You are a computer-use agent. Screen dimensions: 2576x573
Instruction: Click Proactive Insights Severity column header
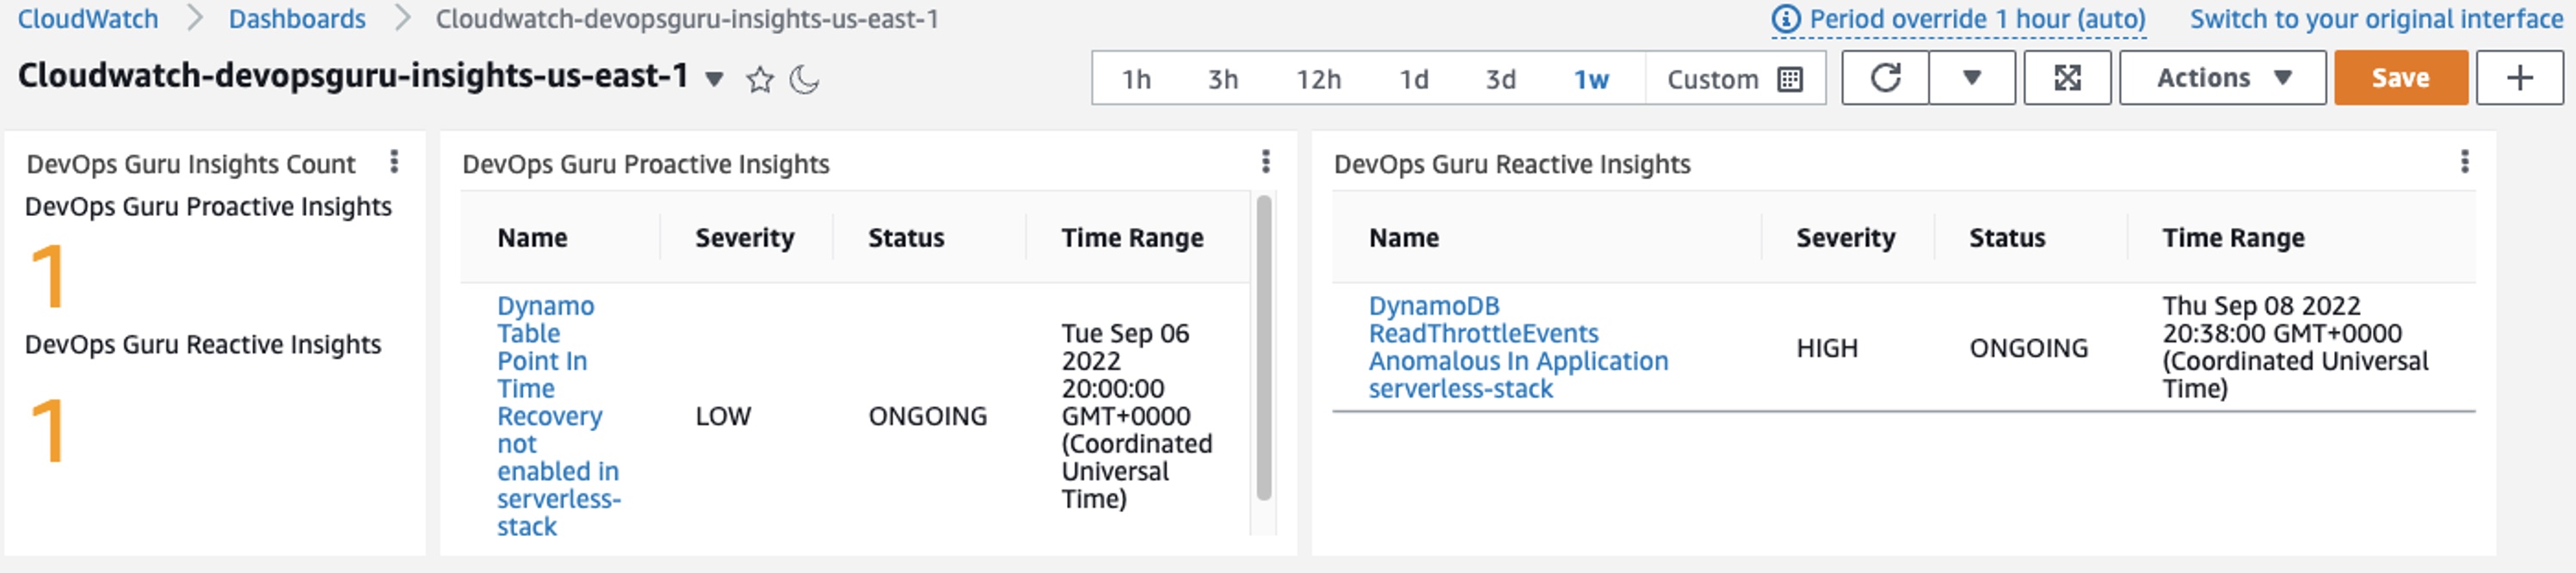tap(744, 238)
